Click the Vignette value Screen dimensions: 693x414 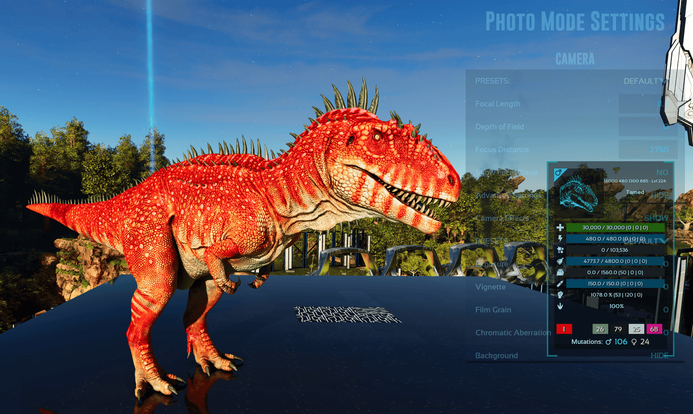[x=666, y=287]
